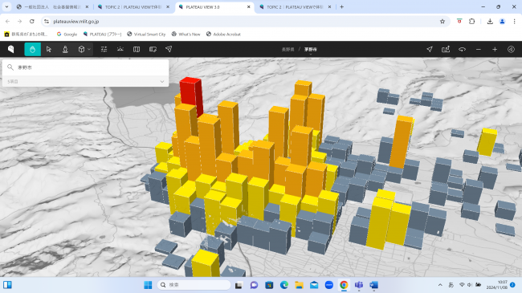Reload the page
This screenshot has height=293, width=522.
point(32,22)
